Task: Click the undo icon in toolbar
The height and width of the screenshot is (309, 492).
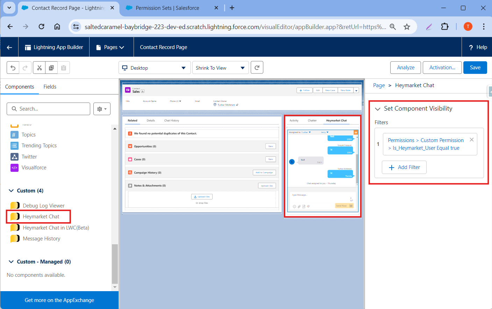Action: [x=13, y=68]
